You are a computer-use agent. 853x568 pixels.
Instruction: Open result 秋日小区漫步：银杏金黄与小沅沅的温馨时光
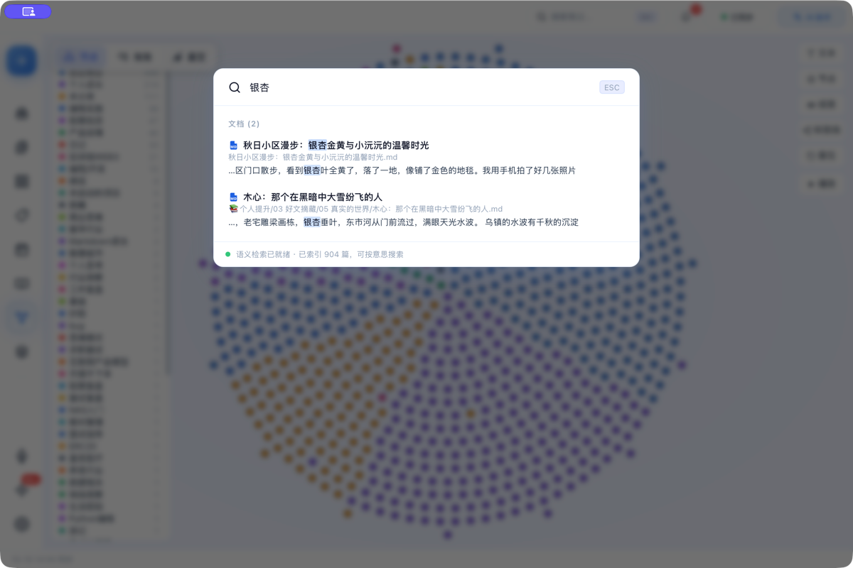[x=336, y=145]
